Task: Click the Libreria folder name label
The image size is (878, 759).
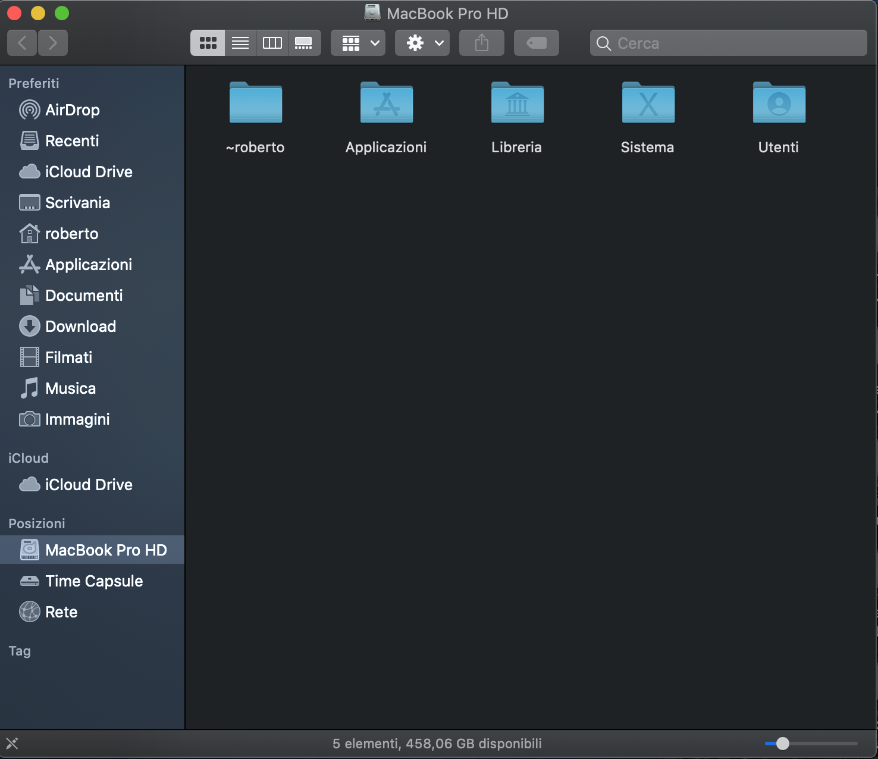Action: (517, 147)
